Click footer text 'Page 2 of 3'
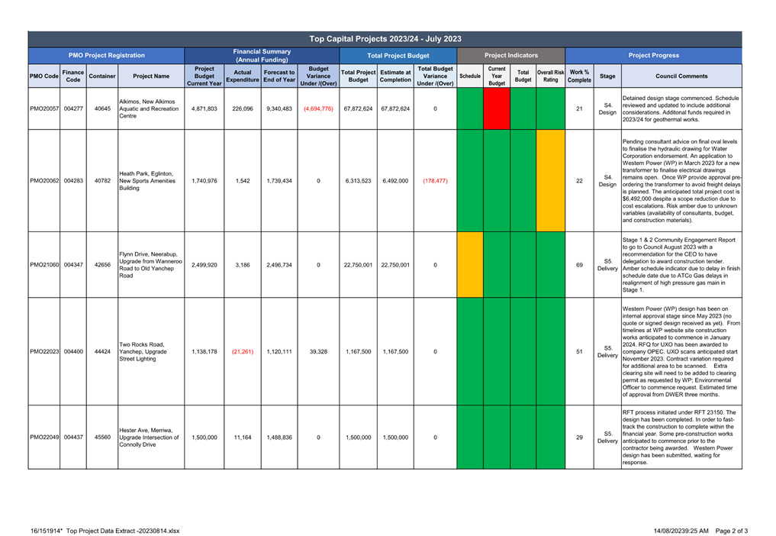The width and height of the screenshot is (776, 536). tap(732, 531)
